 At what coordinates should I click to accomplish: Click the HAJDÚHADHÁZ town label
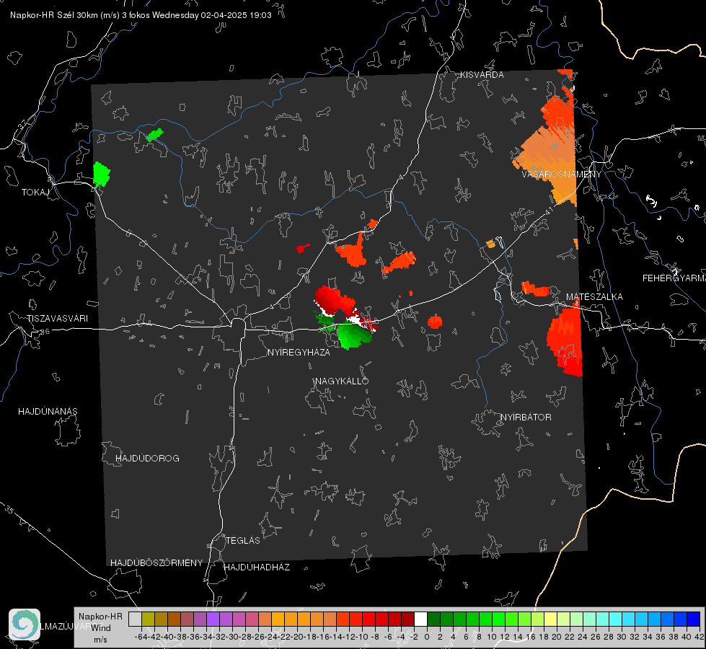(257, 568)
